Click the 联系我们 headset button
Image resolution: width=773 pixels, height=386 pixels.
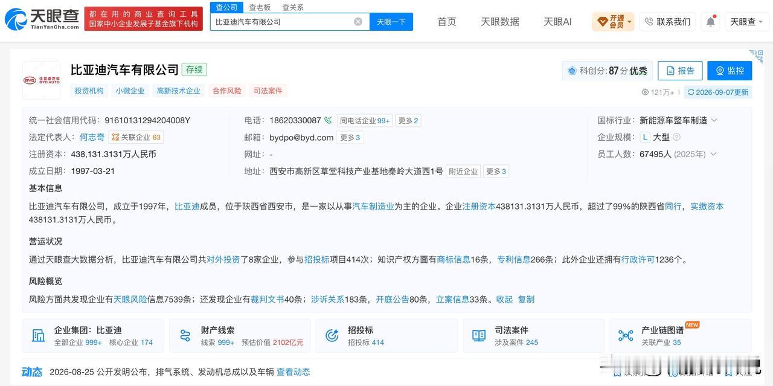coord(667,22)
